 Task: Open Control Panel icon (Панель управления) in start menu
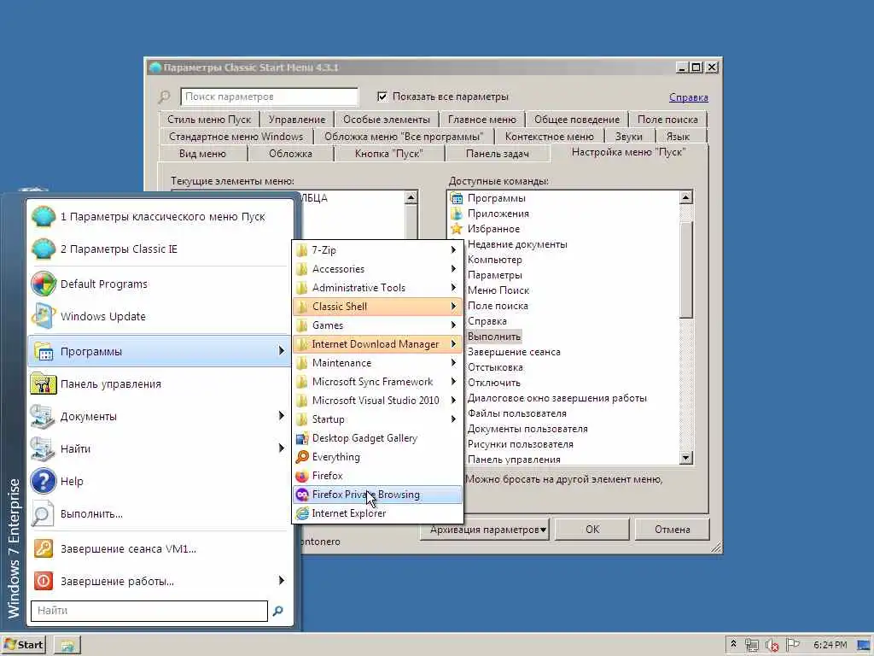(x=44, y=384)
